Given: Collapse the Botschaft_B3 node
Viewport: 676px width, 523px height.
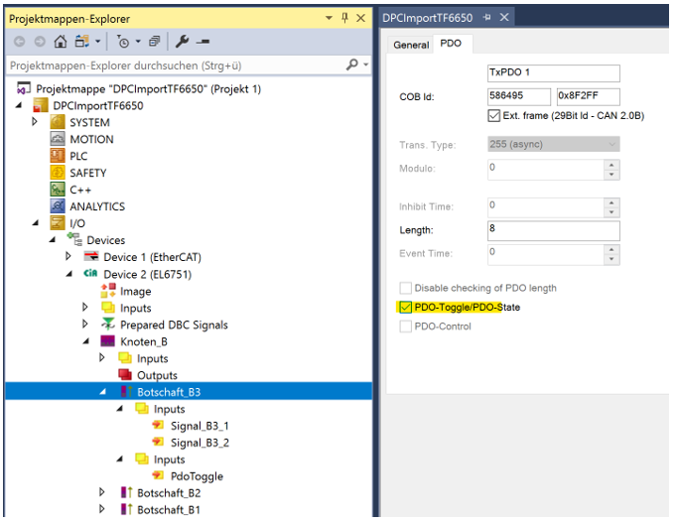Looking at the screenshot, I should pyautogui.click(x=102, y=391).
